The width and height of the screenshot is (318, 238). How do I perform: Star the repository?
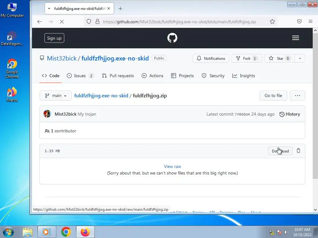pos(280,59)
